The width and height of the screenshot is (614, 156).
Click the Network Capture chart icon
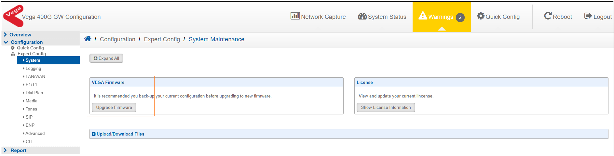click(x=295, y=16)
